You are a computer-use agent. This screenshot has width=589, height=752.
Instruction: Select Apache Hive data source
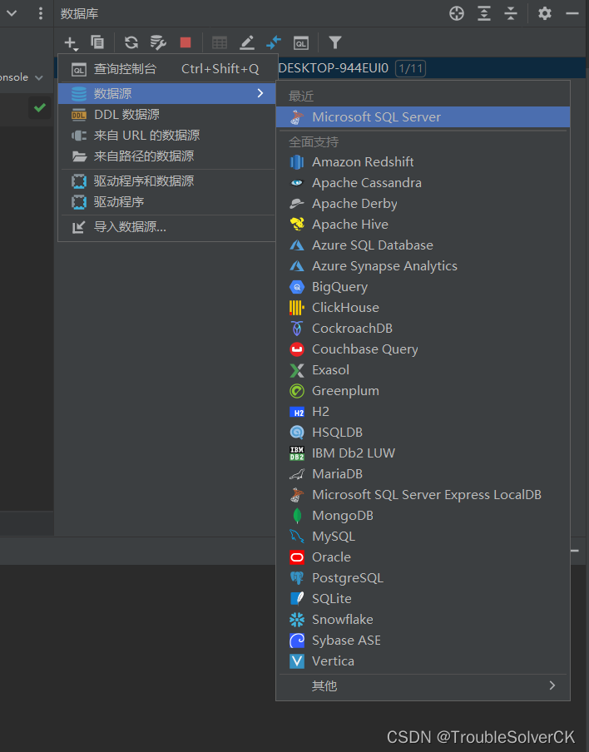[x=423, y=225]
